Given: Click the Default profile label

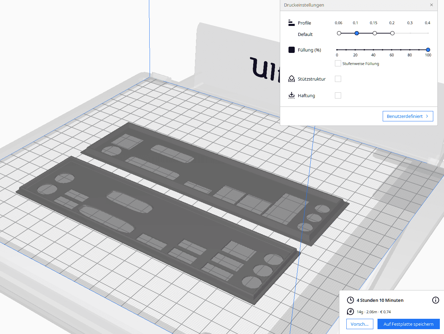Looking at the screenshot, I should [x=305, y=34].
